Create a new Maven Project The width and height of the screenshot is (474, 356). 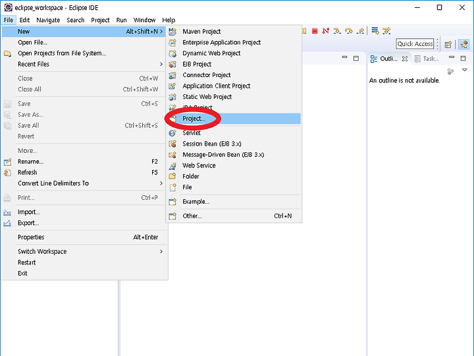(x=234, y=32)
